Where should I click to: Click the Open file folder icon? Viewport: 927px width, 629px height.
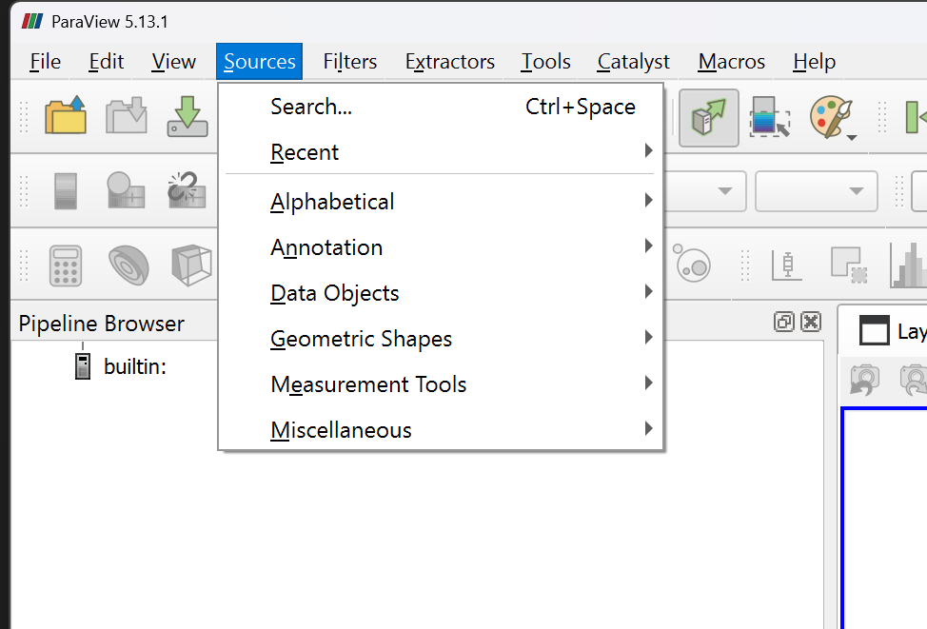point(66,115)
